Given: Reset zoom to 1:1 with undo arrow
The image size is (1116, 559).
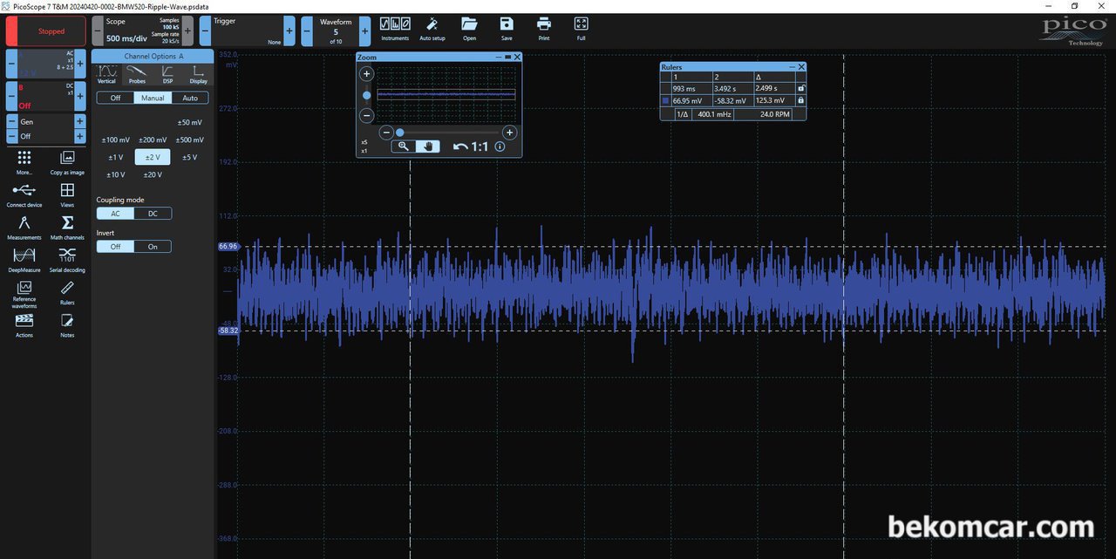Looking at the screenshot, I should click(471, 147).
